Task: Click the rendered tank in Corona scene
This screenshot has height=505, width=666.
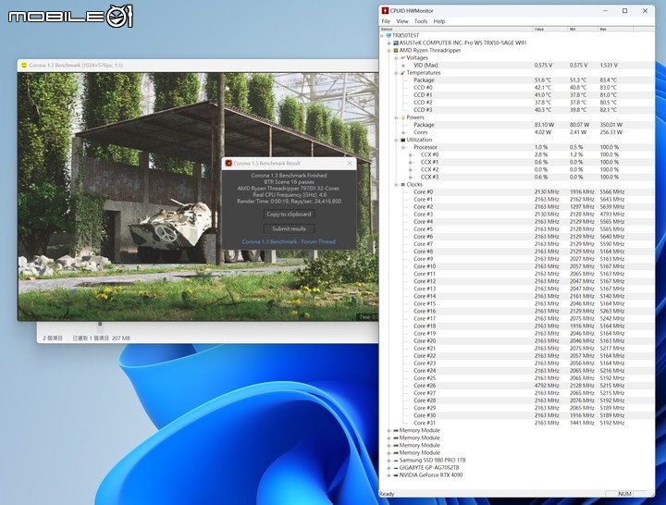Action: click(x=171, y=230)
